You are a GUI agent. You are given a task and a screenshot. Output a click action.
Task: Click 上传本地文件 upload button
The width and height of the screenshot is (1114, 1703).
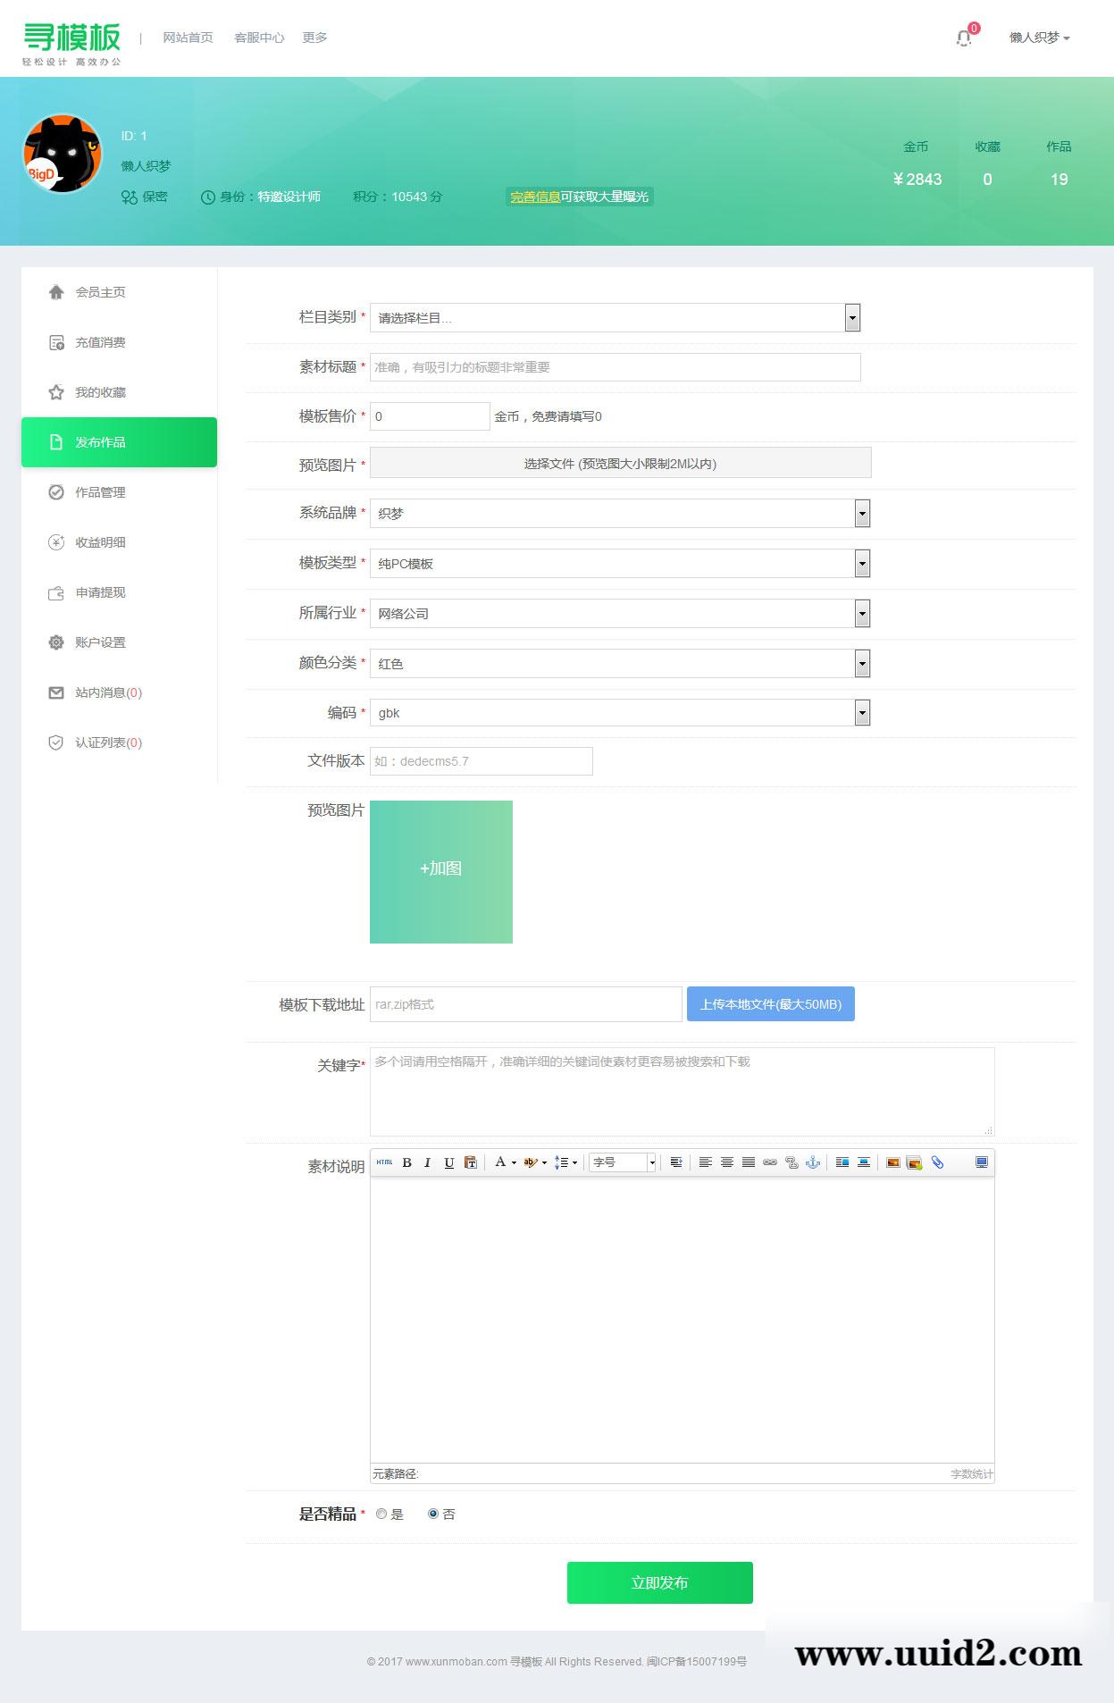pyautogui.click(x=771, y=1004)
